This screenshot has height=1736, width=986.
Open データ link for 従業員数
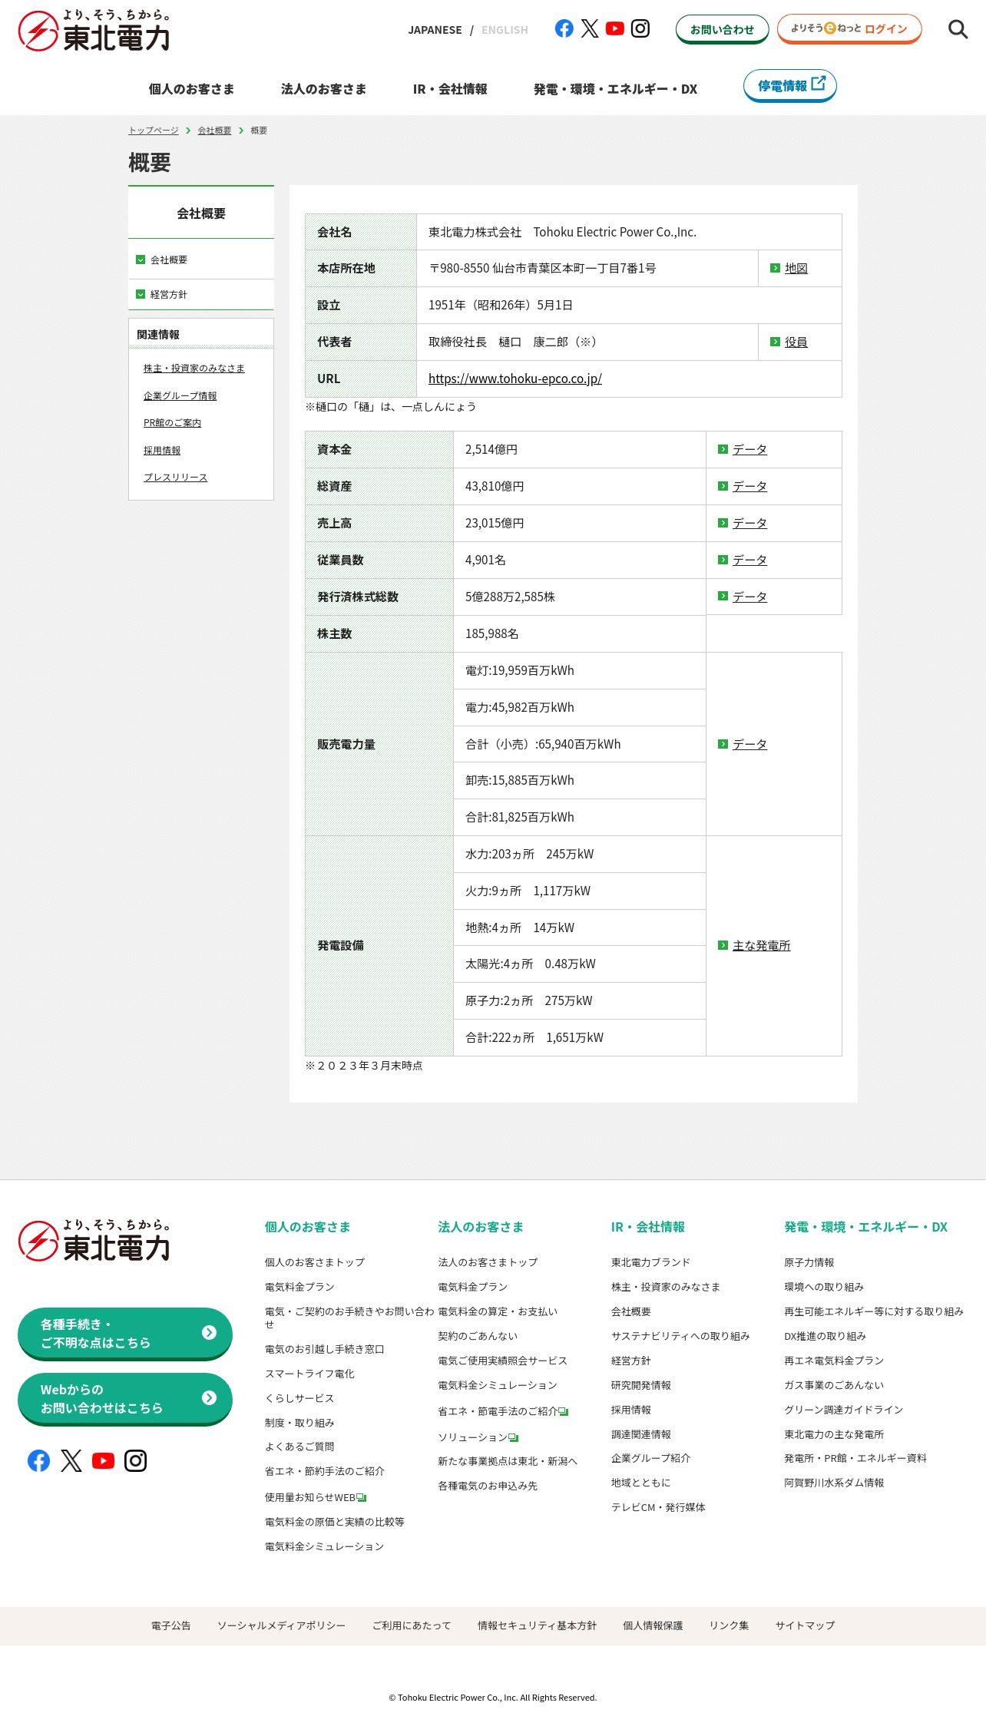point(749,560)
